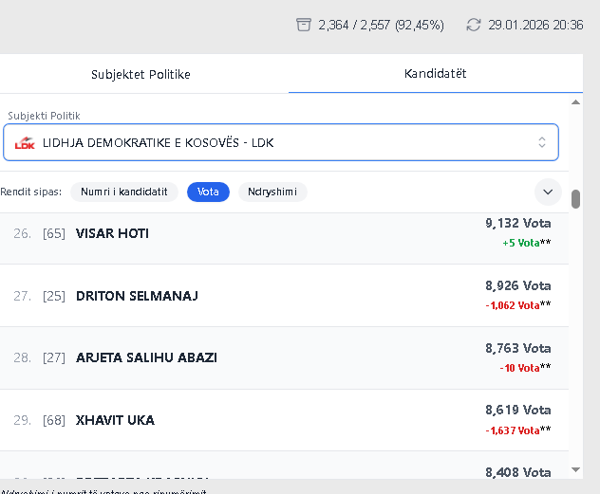Select candidate Driton Selmanaj
600x494 pixels.
click(x=137, y=296)
